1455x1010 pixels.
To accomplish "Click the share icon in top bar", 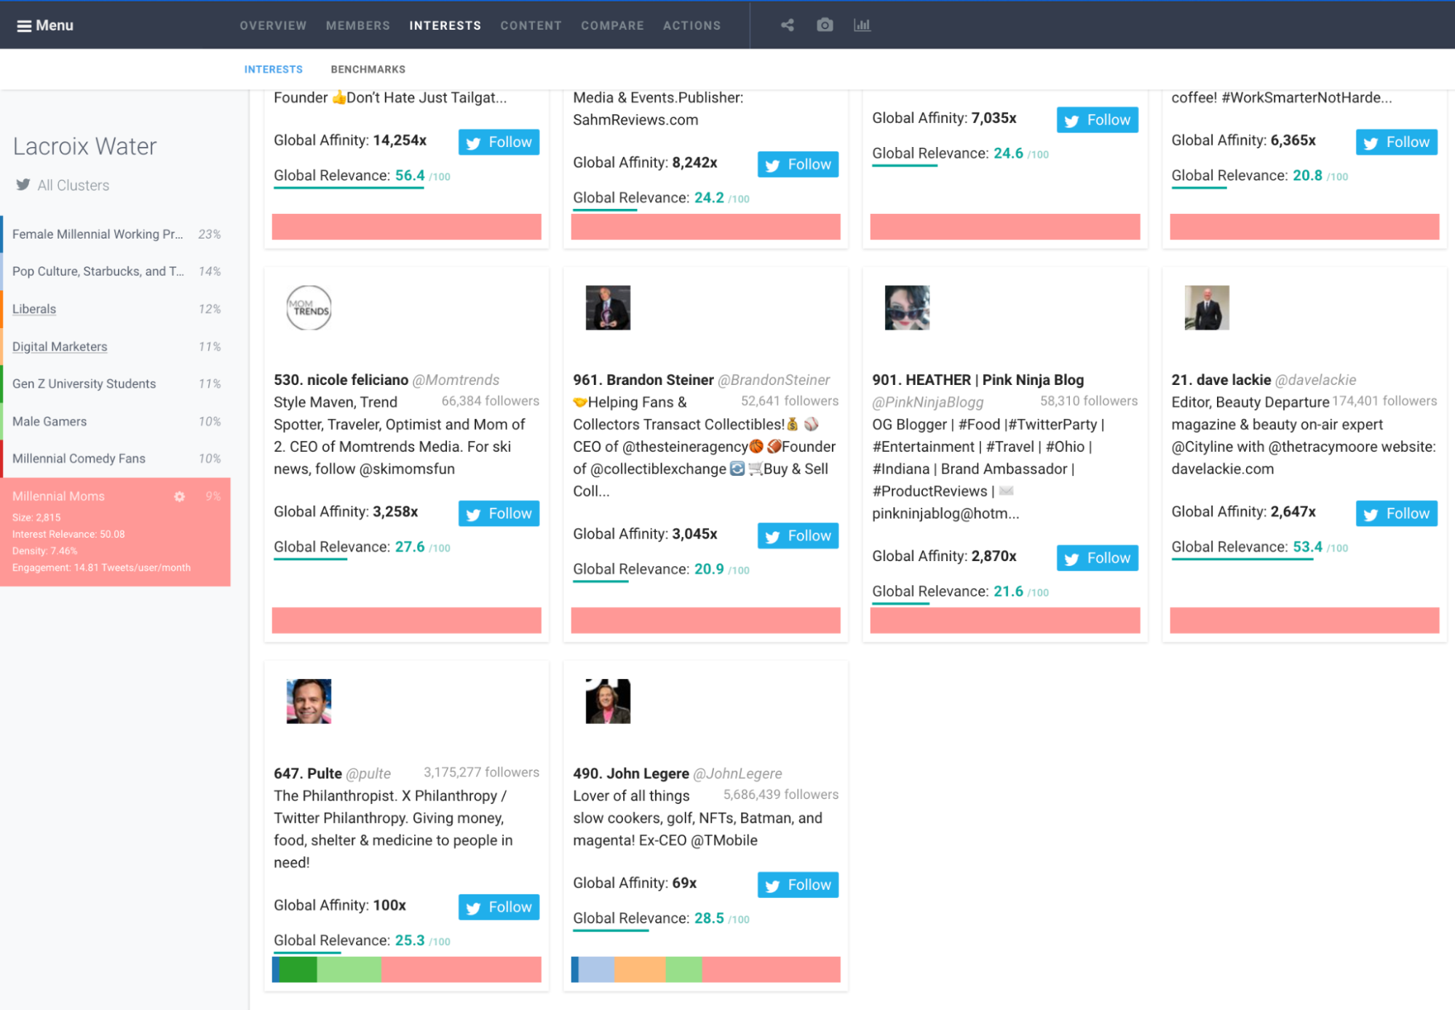I will (788, 25).
